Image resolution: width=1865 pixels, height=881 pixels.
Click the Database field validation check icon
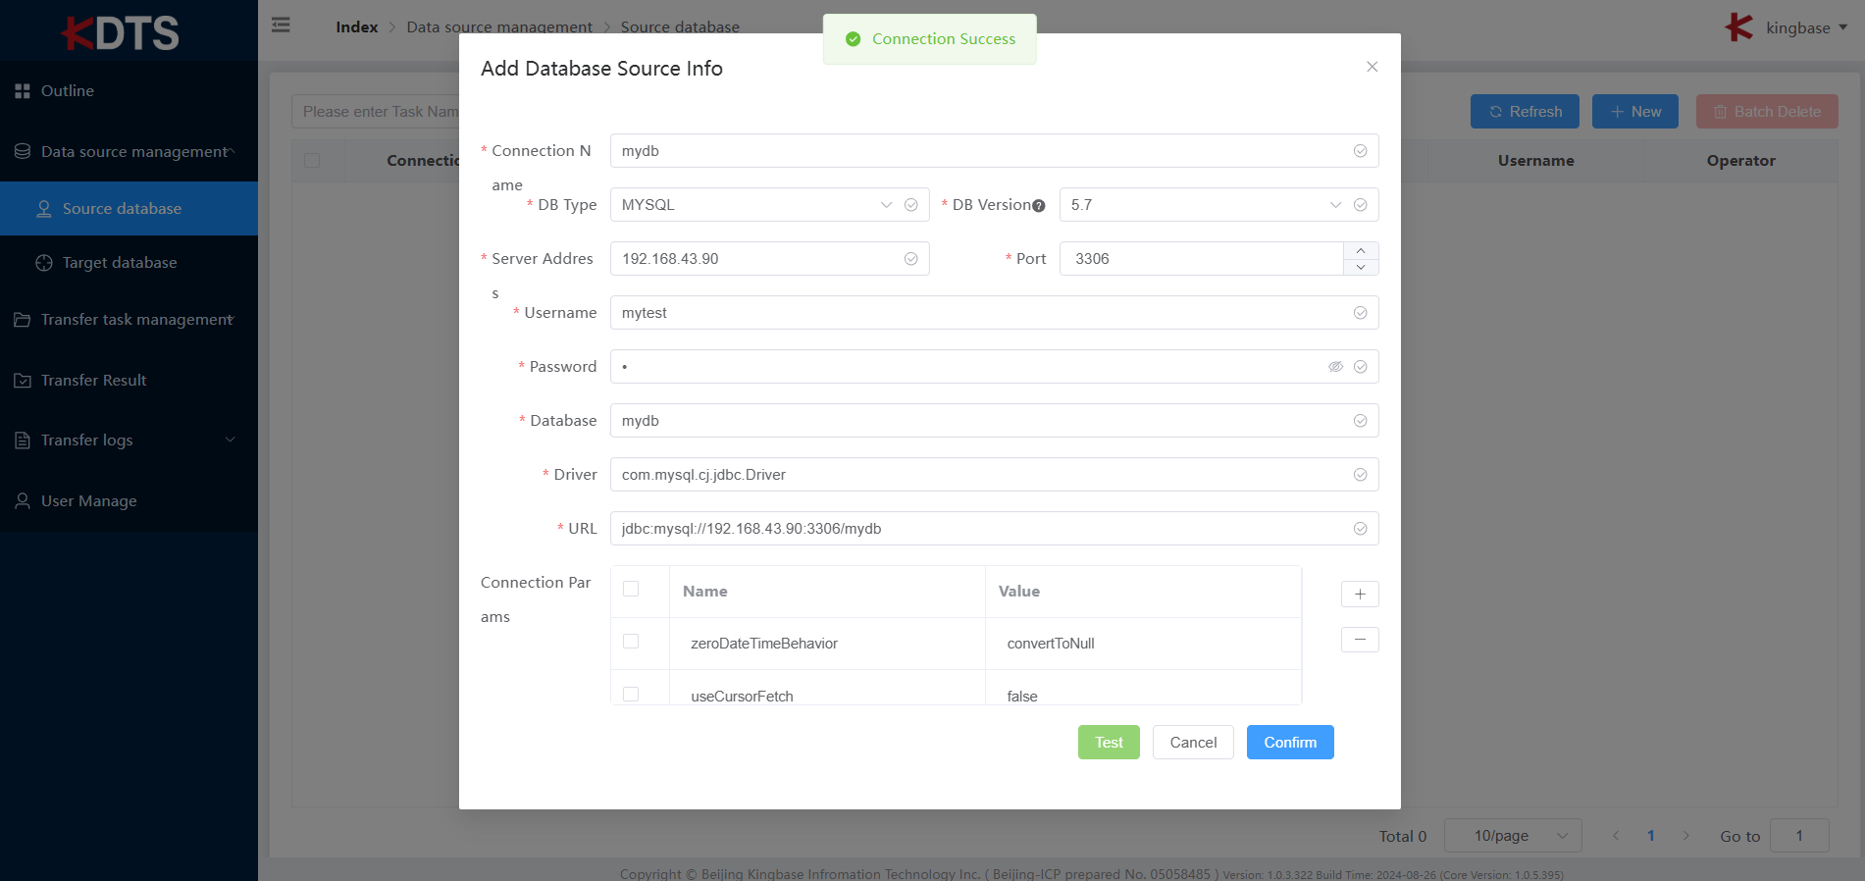pyautogui.click(x=1361, y=421)
